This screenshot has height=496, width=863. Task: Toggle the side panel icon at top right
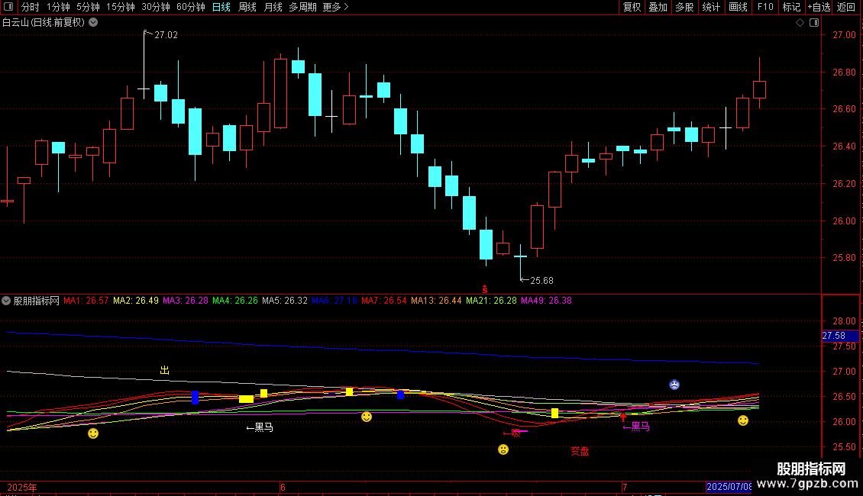pos(814,22)
